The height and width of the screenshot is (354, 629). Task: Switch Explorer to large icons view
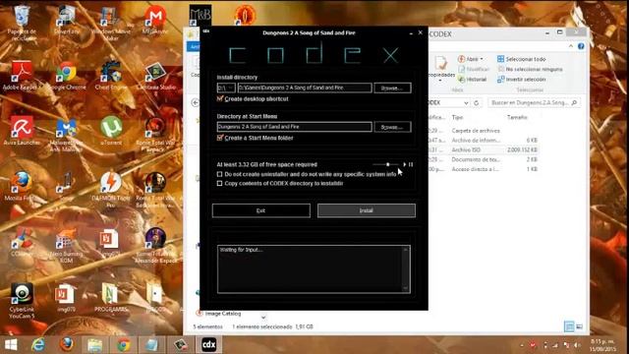[579, 326]
